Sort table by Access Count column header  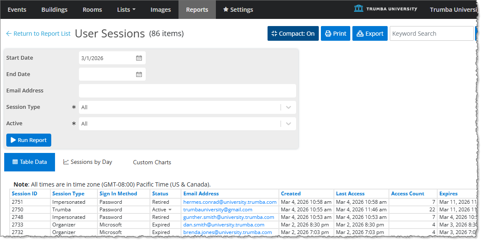407,194
